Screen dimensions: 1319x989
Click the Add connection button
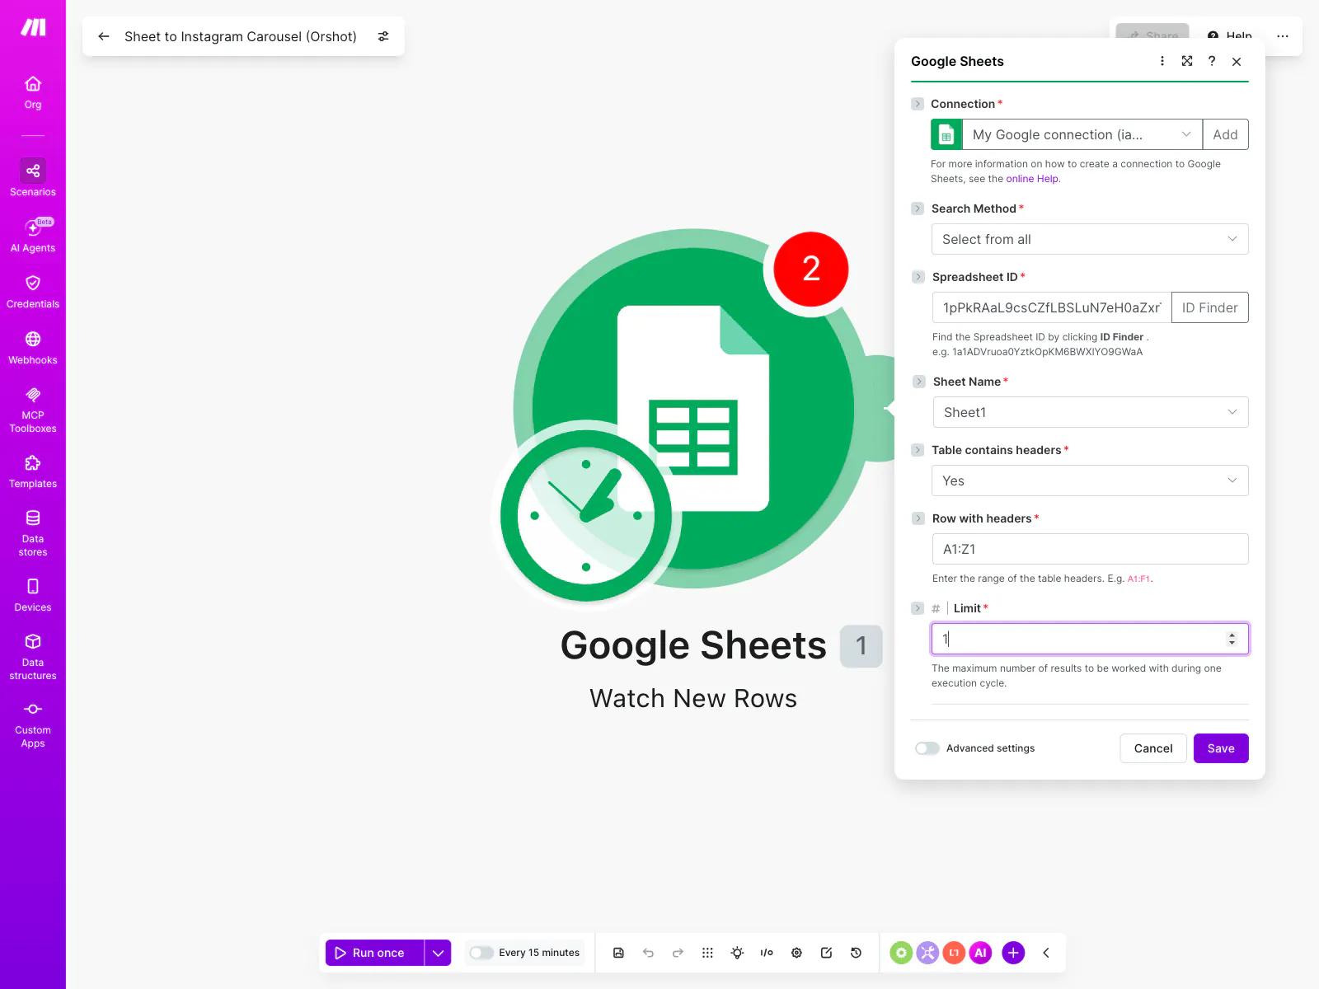[x=1225, y=134]
